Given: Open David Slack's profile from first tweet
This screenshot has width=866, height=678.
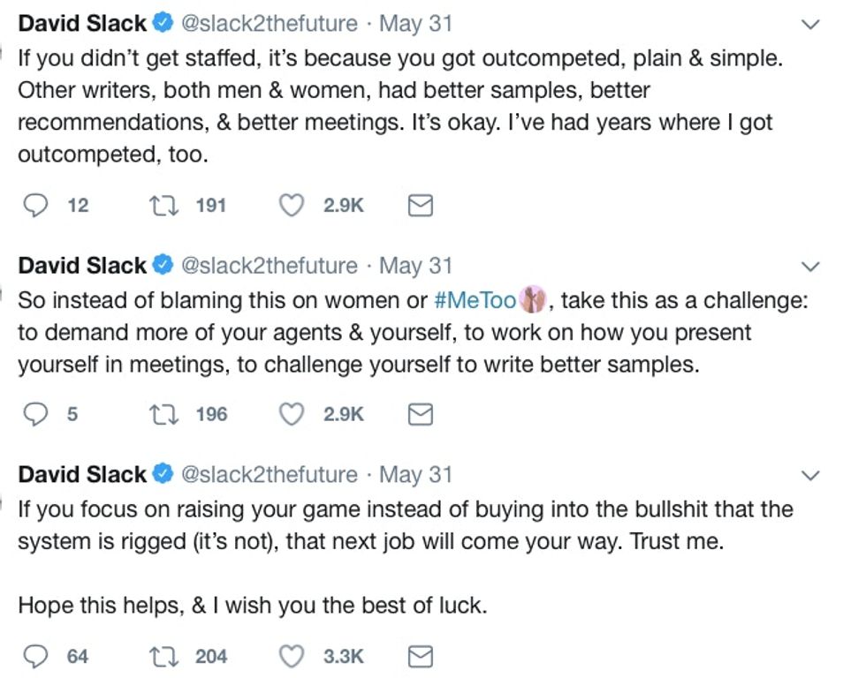Looking at the screenshot, I should coord(82,24).
